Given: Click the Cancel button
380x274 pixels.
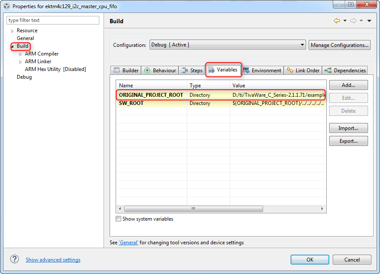Looking at the screenshot, I should (x=352, y=259).
